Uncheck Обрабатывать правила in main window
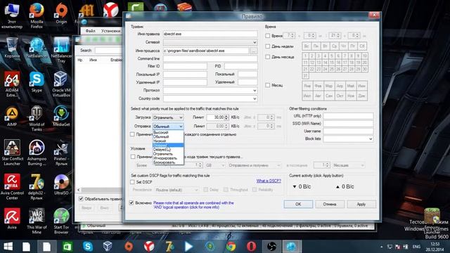 81,198
